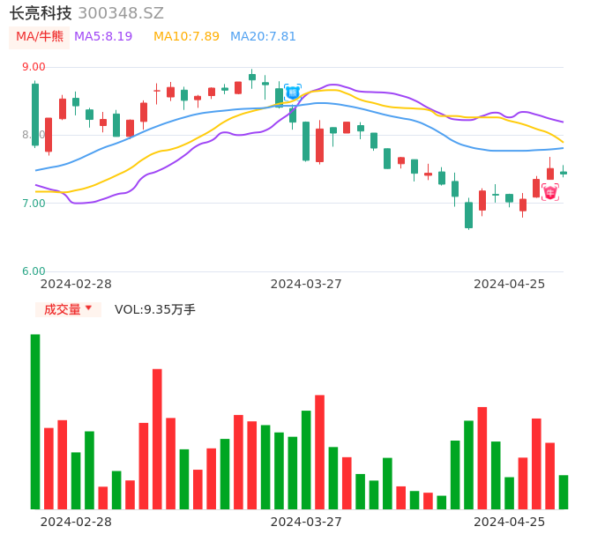Viewport: 605px width, 534px height.
Task: Click the VOL:9.35万手 volume readout
Action: pyautogui.click(x=154, y=309)
